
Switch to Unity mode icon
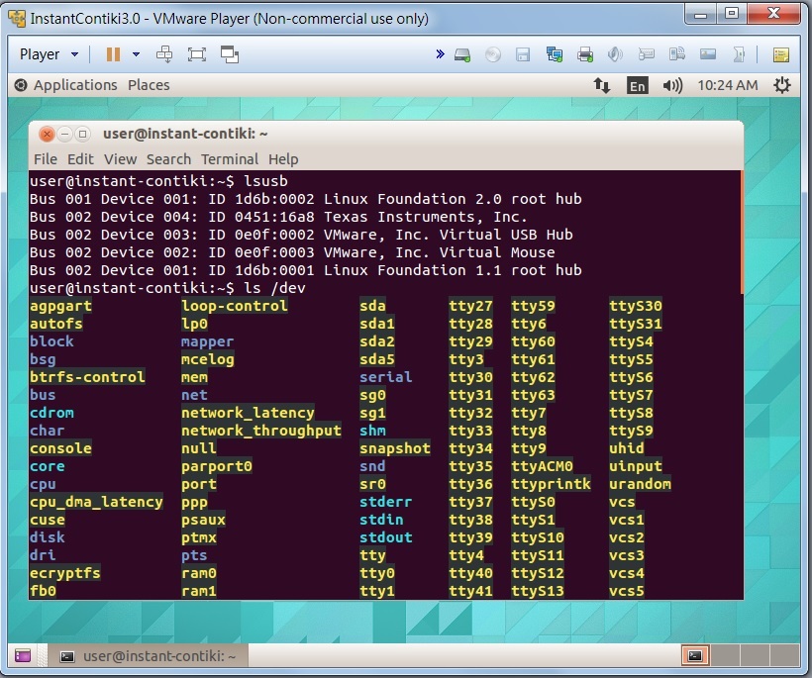[x=230, y=54]
